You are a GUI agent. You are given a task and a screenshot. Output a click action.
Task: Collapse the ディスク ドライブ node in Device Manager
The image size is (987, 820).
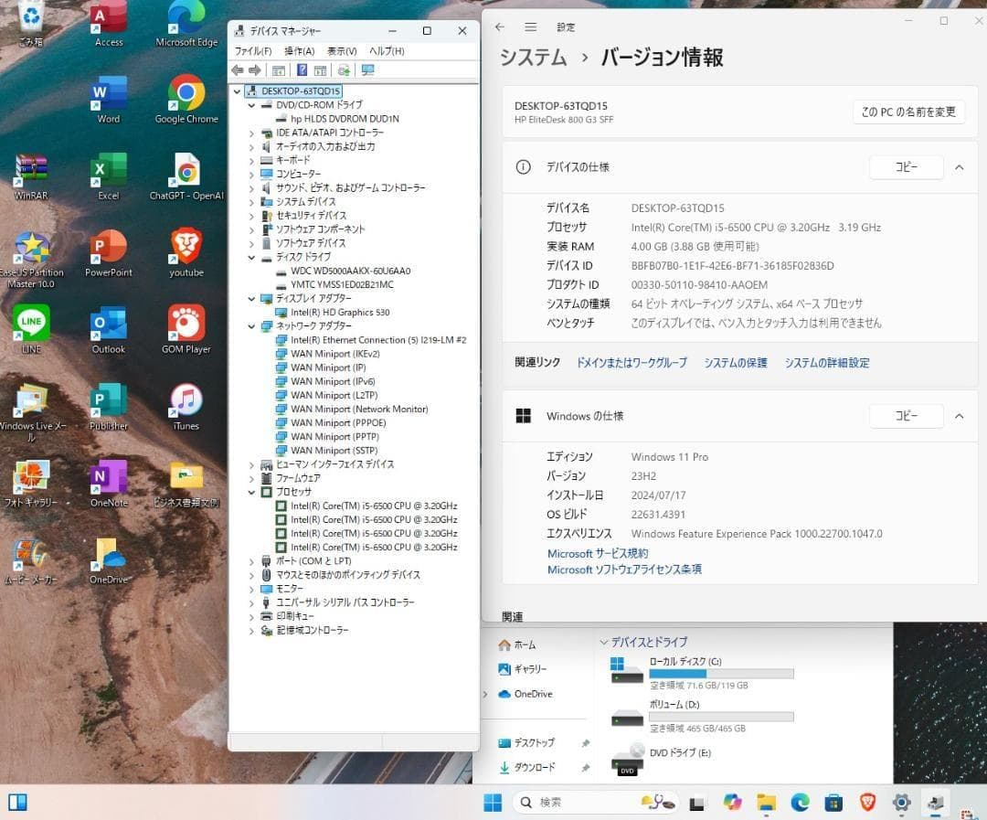[x=252, y=257]
